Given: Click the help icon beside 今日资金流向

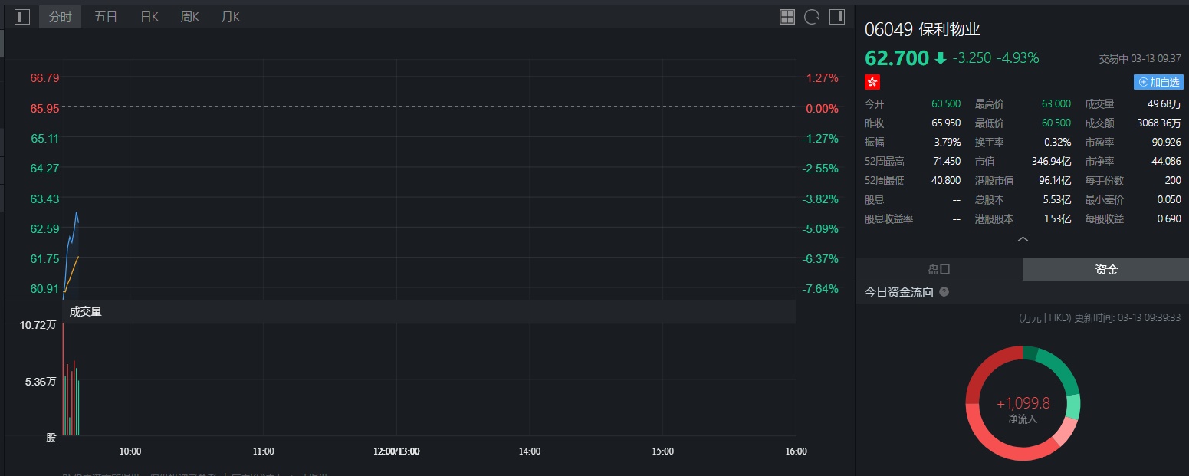Looking at the screenshot, I should coord(944,292).
